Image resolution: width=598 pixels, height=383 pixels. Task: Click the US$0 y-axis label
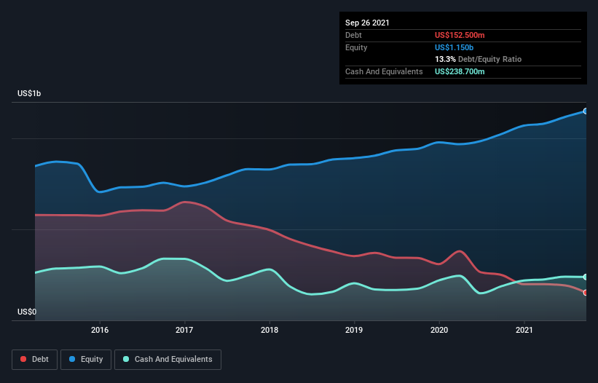[x=27, y=312]
